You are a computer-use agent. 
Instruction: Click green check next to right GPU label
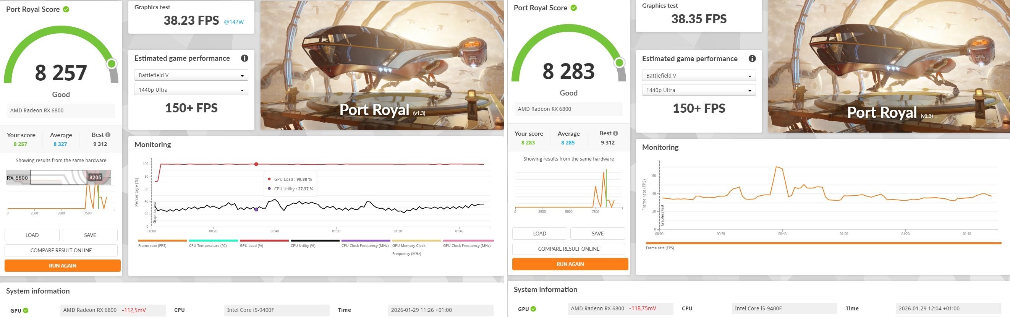point(533,308)
